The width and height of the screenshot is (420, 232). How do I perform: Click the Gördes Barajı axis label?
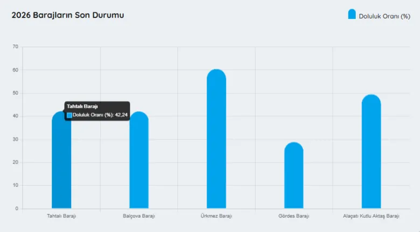point(294,216)
